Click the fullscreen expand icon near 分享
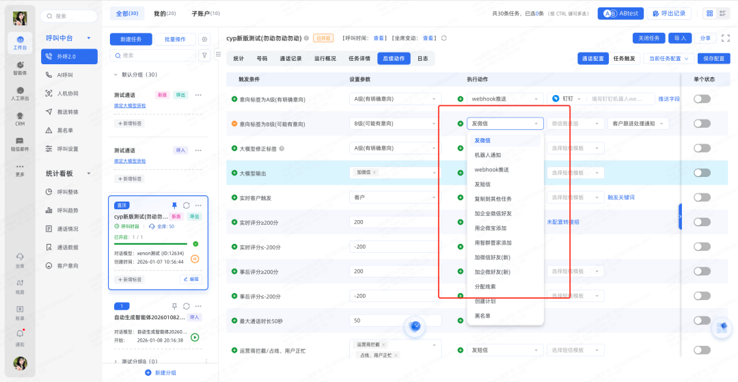738x382 pixels. [725, 38]
